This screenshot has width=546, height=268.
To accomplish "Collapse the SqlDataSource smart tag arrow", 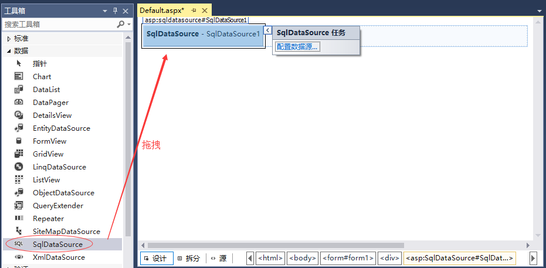I will 267,30.
